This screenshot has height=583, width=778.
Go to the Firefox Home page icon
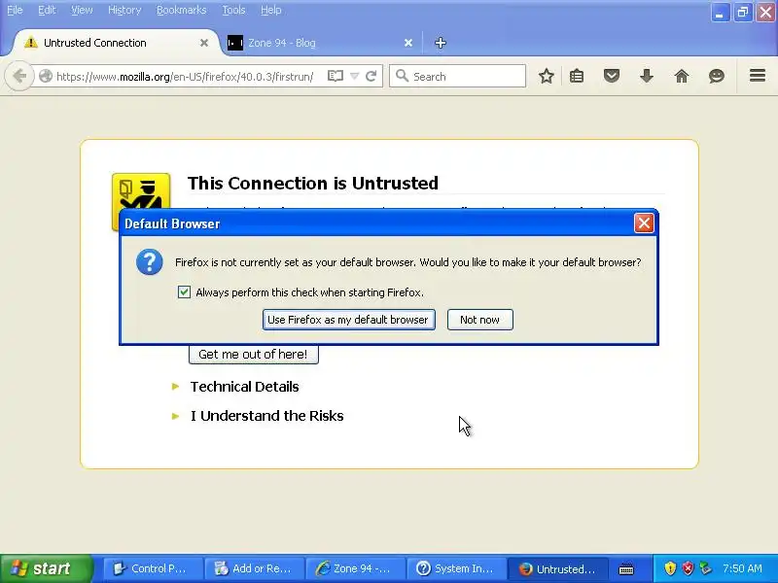(682, 76)
